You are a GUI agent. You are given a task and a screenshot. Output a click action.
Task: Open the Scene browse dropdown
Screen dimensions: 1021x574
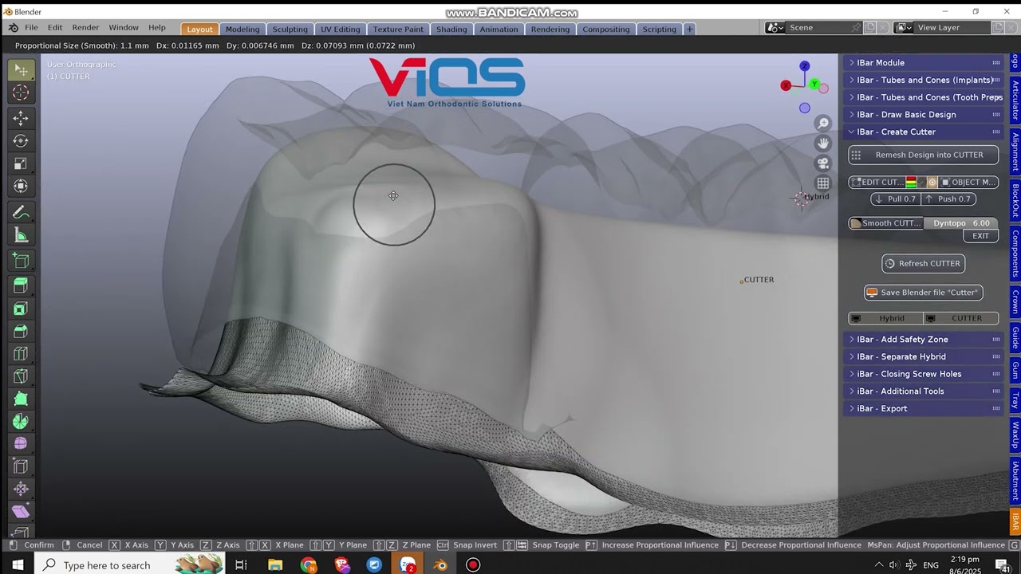(x=775, y=28)
